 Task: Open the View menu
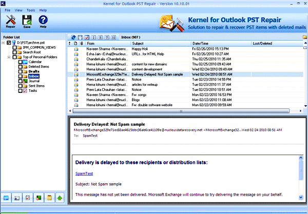pyautogui.click(x=18, y=10)
